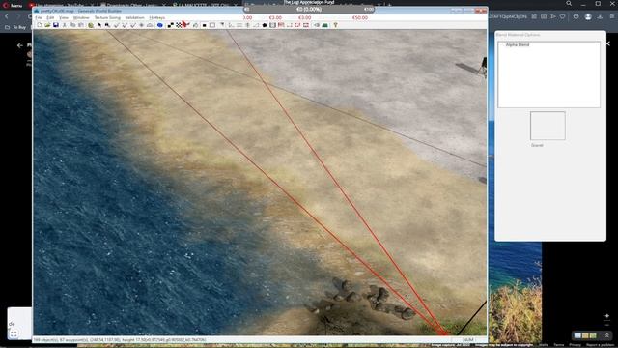
Task: Open the Validation menu
Action: coord(135,17)
